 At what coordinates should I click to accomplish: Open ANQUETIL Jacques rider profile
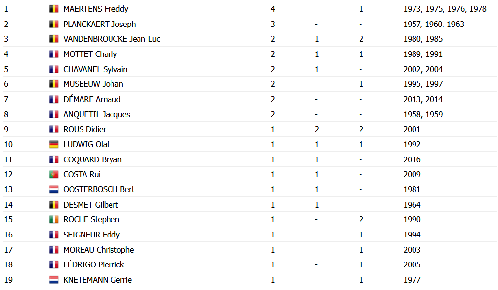pos(97,114)
